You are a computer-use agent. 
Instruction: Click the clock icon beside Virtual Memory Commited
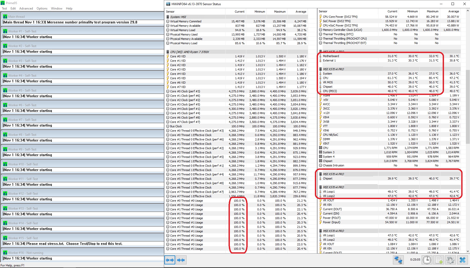pyautogui.click(x=168, y=21)
